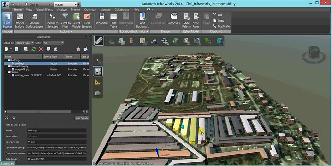The width and height of the screenshot is (332, 166).
Task: Open the Data Table
Action: coord(113,21)
